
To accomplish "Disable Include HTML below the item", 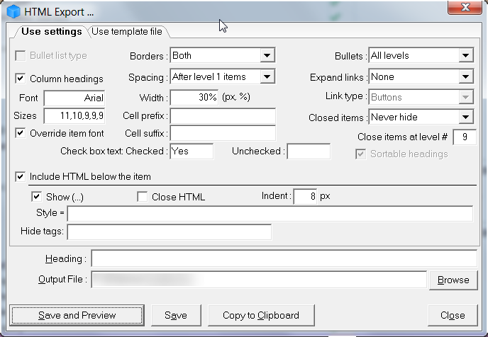I will (21, 176).
